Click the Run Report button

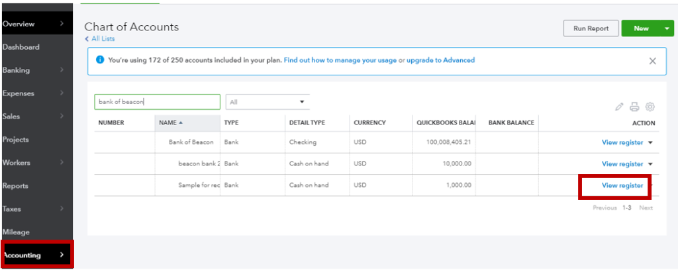click(591, 28)
